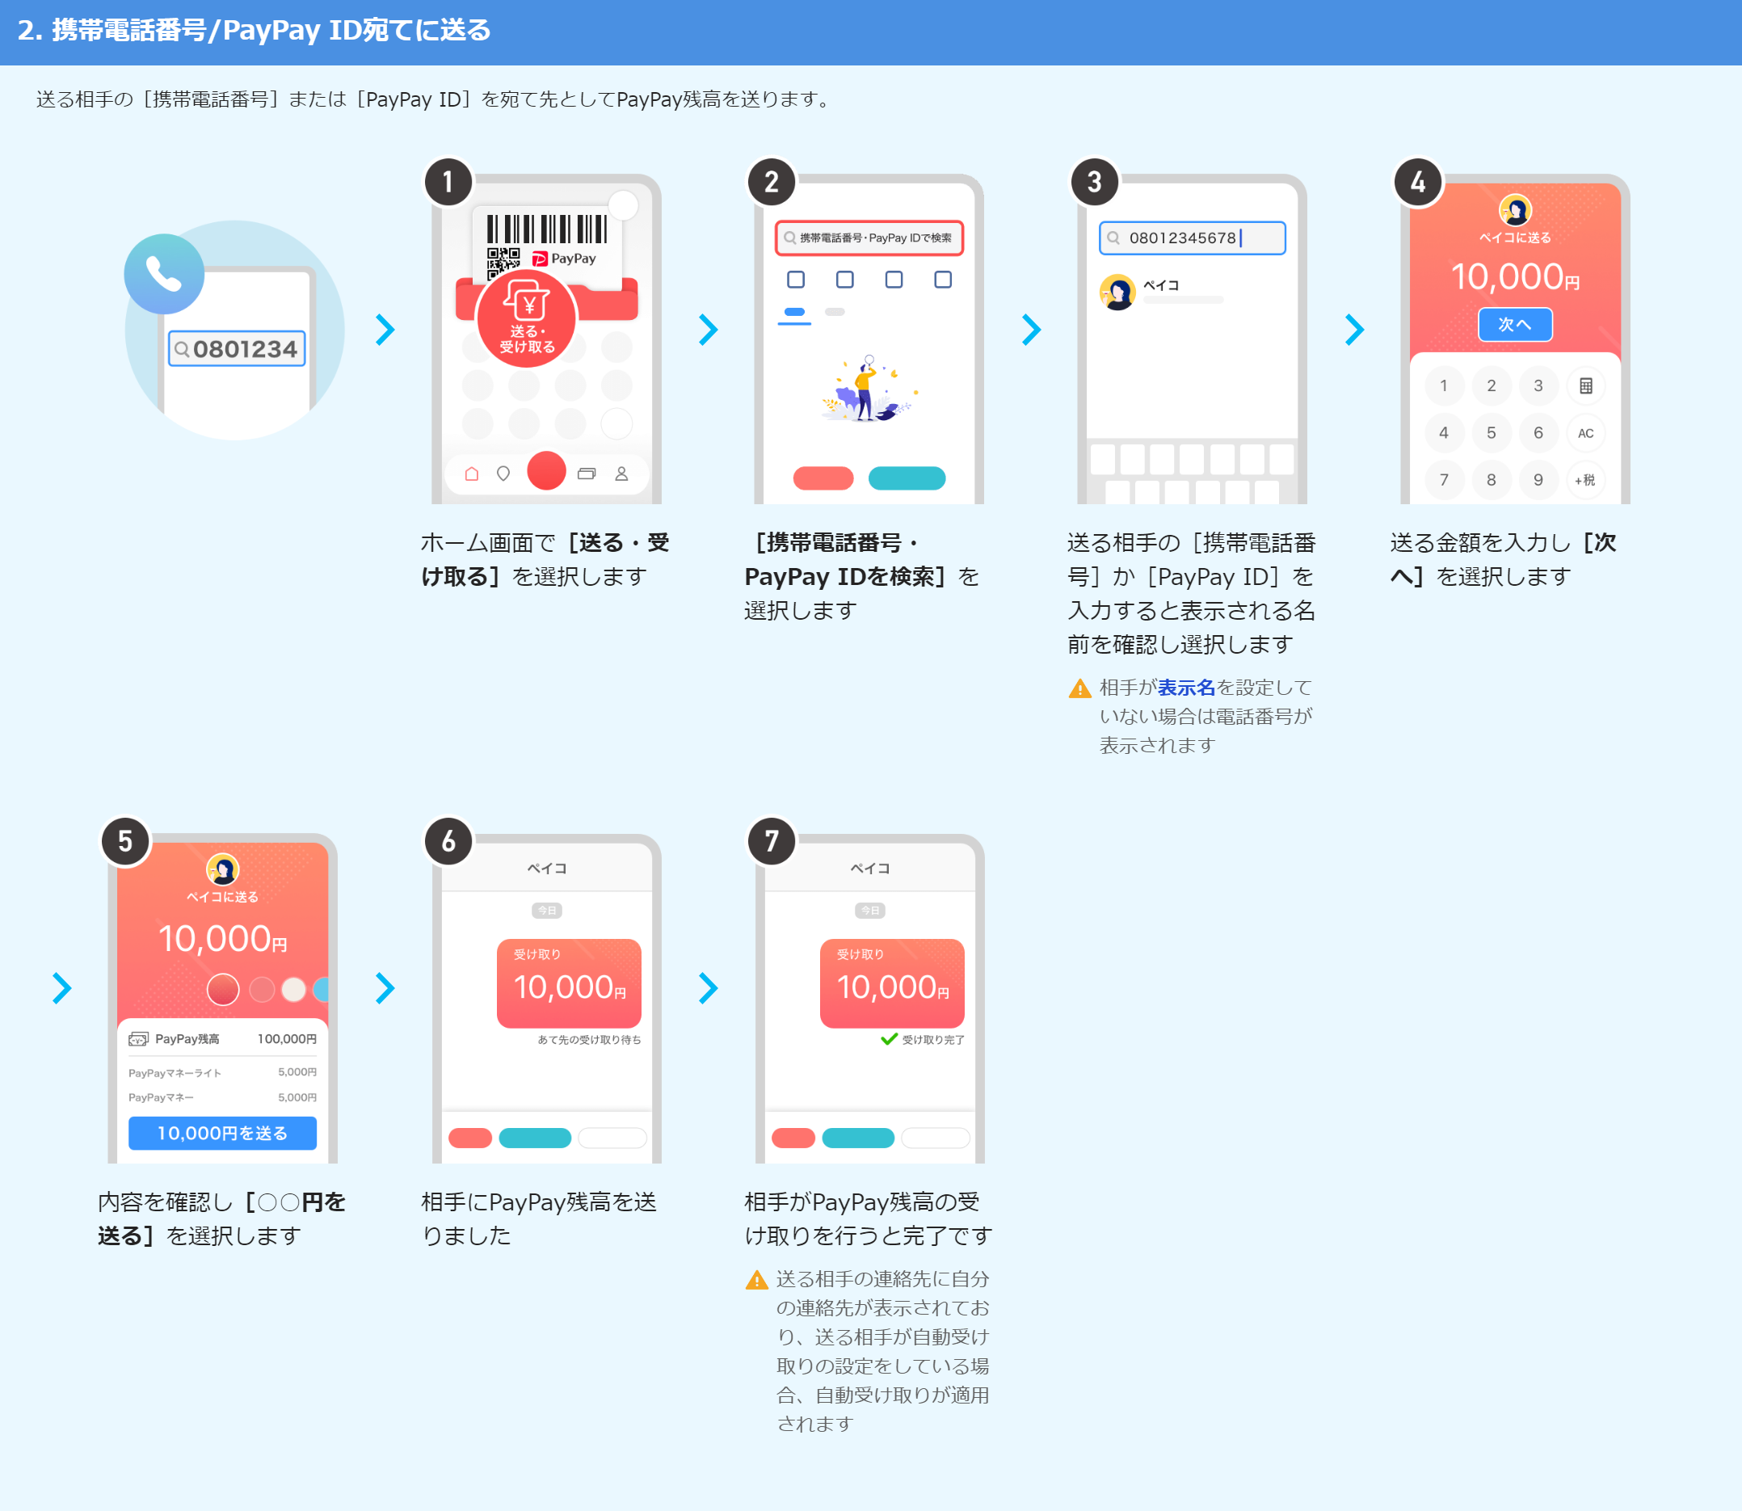Click the 携帯電話番号・PayPay IDで検索 search box
Screen dimensions: 1742x1511
click(x=869, y=238)
